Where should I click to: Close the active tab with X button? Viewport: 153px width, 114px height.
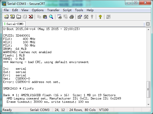[148, 24]
